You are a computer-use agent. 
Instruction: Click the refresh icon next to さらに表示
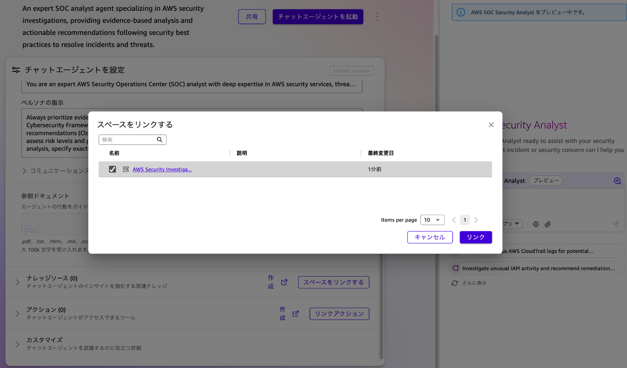coord(455,283)
